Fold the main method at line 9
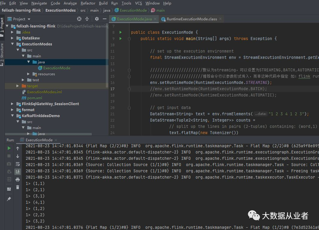319x230 pixels. point(129,39)
